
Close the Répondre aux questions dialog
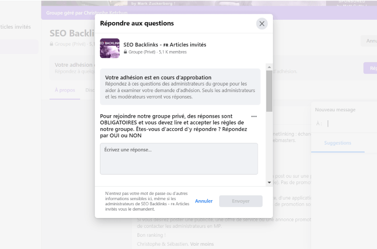(262, 23)
